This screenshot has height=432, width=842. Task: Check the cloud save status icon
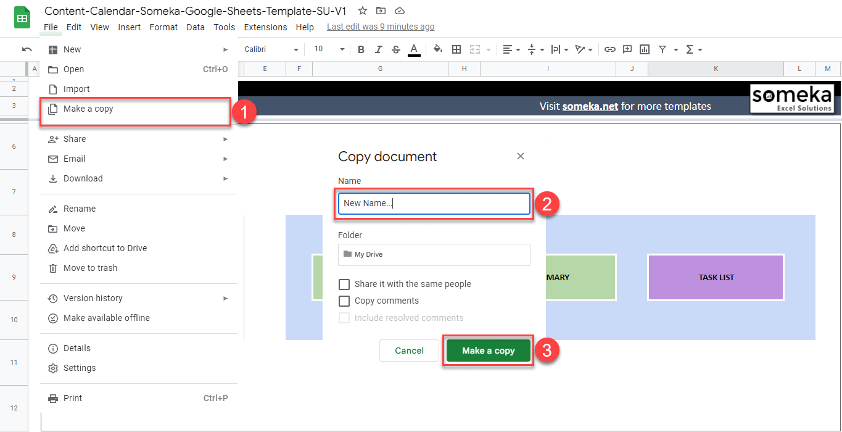coord(400,10)
